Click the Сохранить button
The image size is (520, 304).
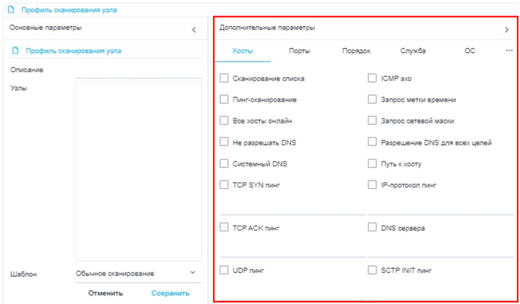[x=170, y=293]
